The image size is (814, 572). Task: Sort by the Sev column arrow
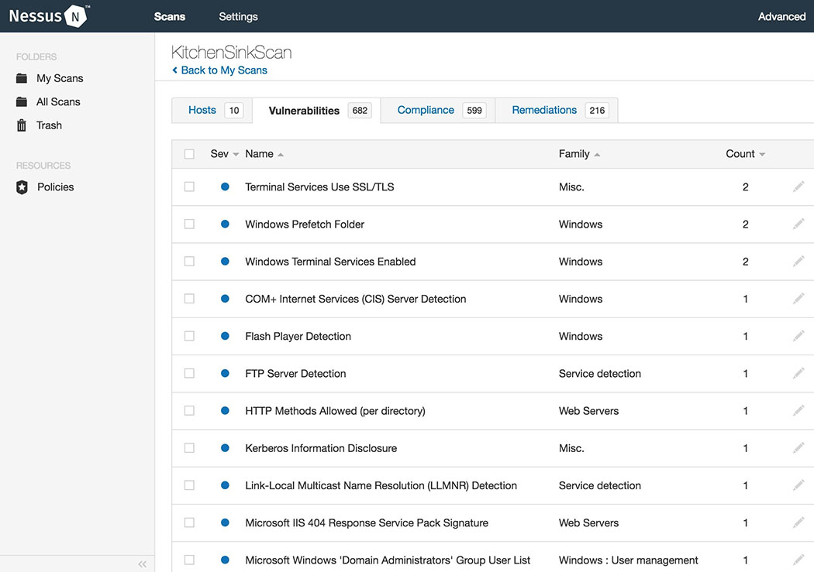point(236,154)
